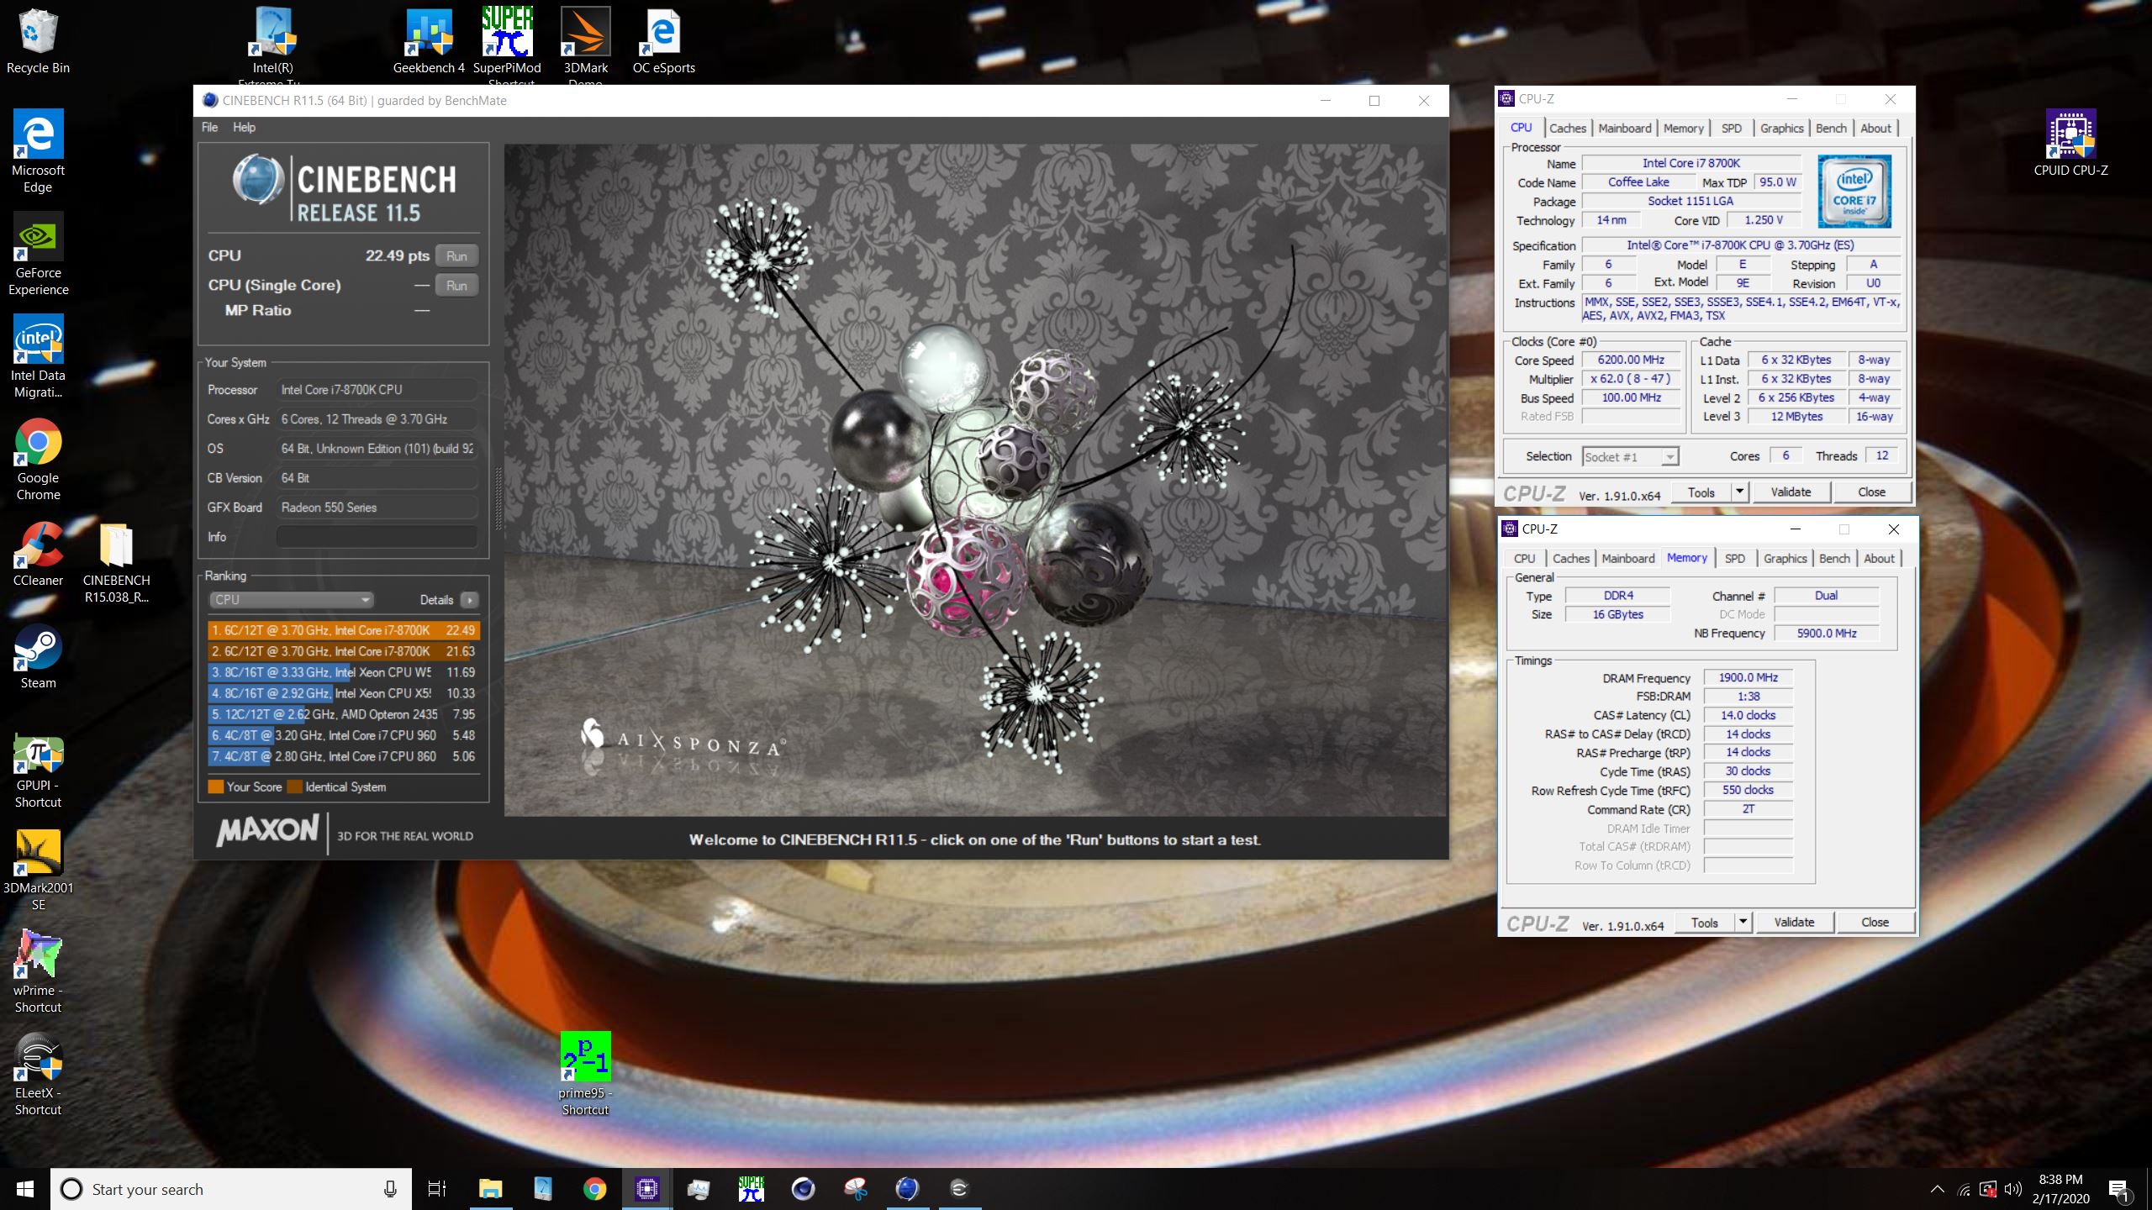
Task: Open SPD tab in lower CPU-Z window
Action: [x=1734, y=558]
